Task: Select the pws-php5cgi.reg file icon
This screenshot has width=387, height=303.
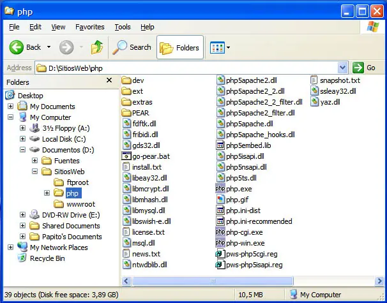Action: click(220, 254)
